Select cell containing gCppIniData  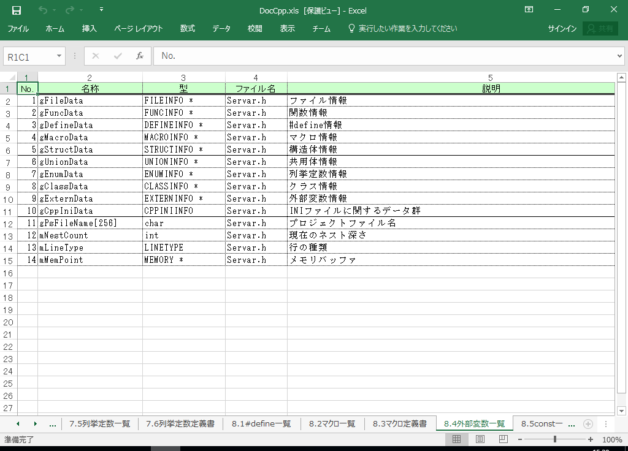pyautogui.click(x=90, y=211)
